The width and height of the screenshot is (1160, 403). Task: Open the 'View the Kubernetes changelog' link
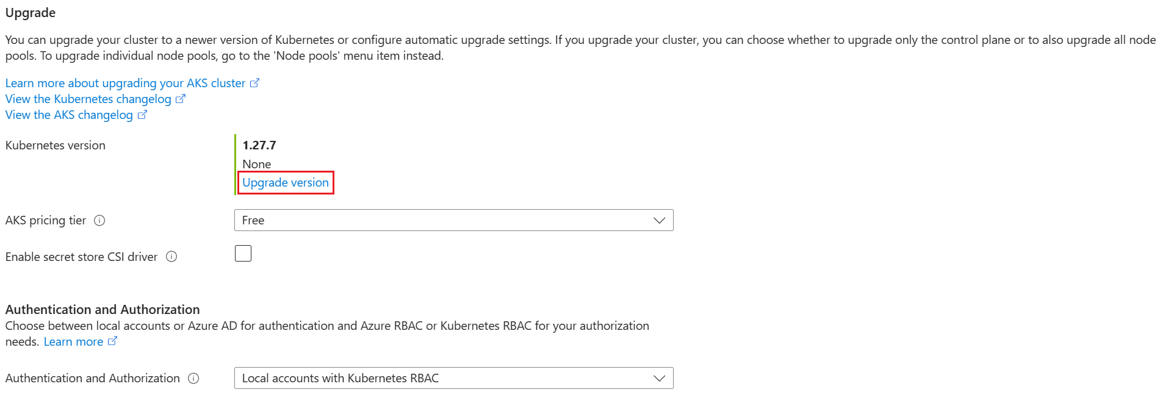pyautogui.click(x=88, y=99)
